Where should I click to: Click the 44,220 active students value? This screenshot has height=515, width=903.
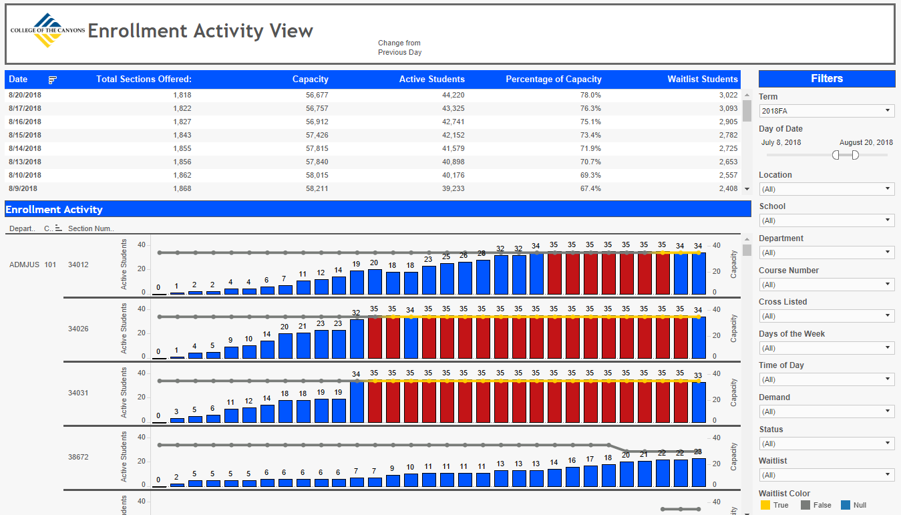pos(454,96)
